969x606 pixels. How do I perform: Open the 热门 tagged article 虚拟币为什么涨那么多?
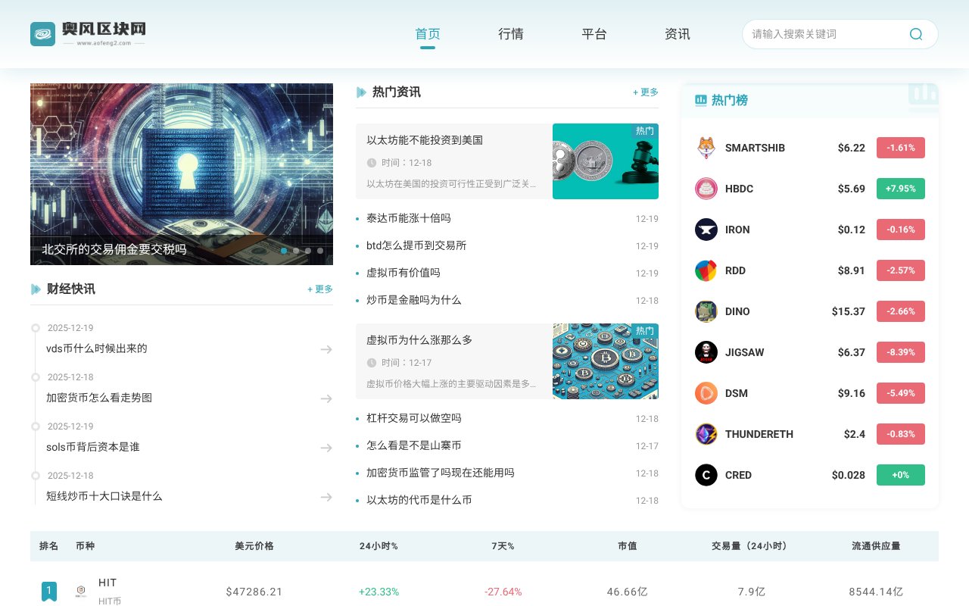tap(419, 340)
